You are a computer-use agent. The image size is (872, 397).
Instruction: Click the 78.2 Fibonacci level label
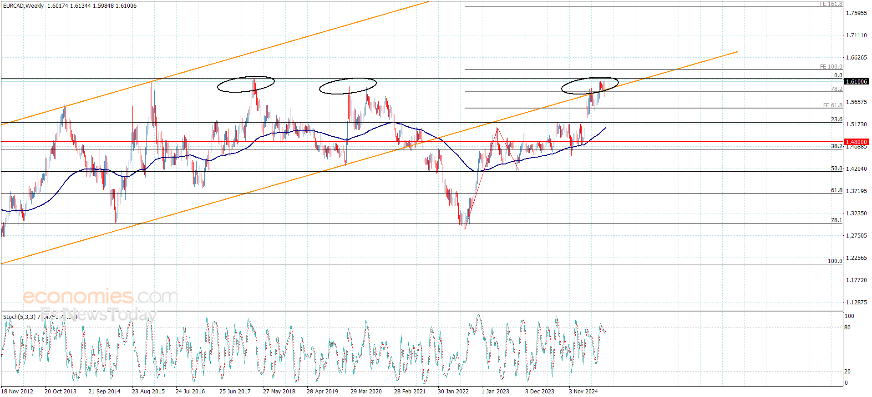pos(837,89)
